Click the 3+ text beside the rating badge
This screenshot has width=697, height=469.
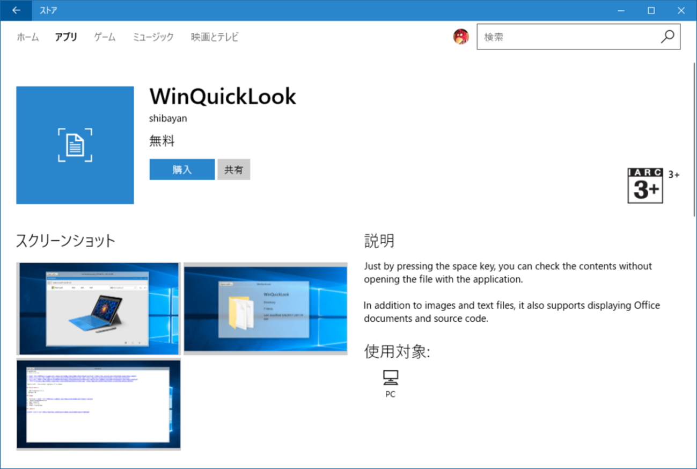[674, 175]
